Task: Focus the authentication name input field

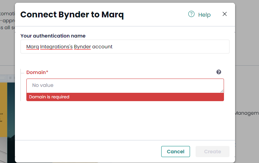Action: coord(125,47)
